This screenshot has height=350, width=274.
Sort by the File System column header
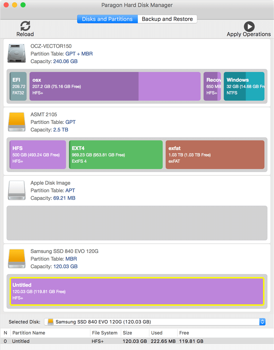point(105,332)
